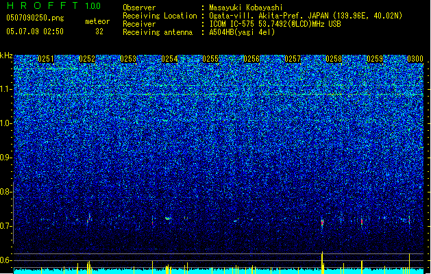Click the kHz axis unit label
Image resolution: width=431 pixels, height=274 pixels.
[x=6, y=55]
